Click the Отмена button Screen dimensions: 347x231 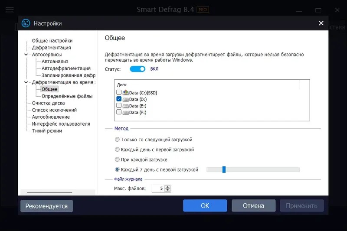pos(254,205)
